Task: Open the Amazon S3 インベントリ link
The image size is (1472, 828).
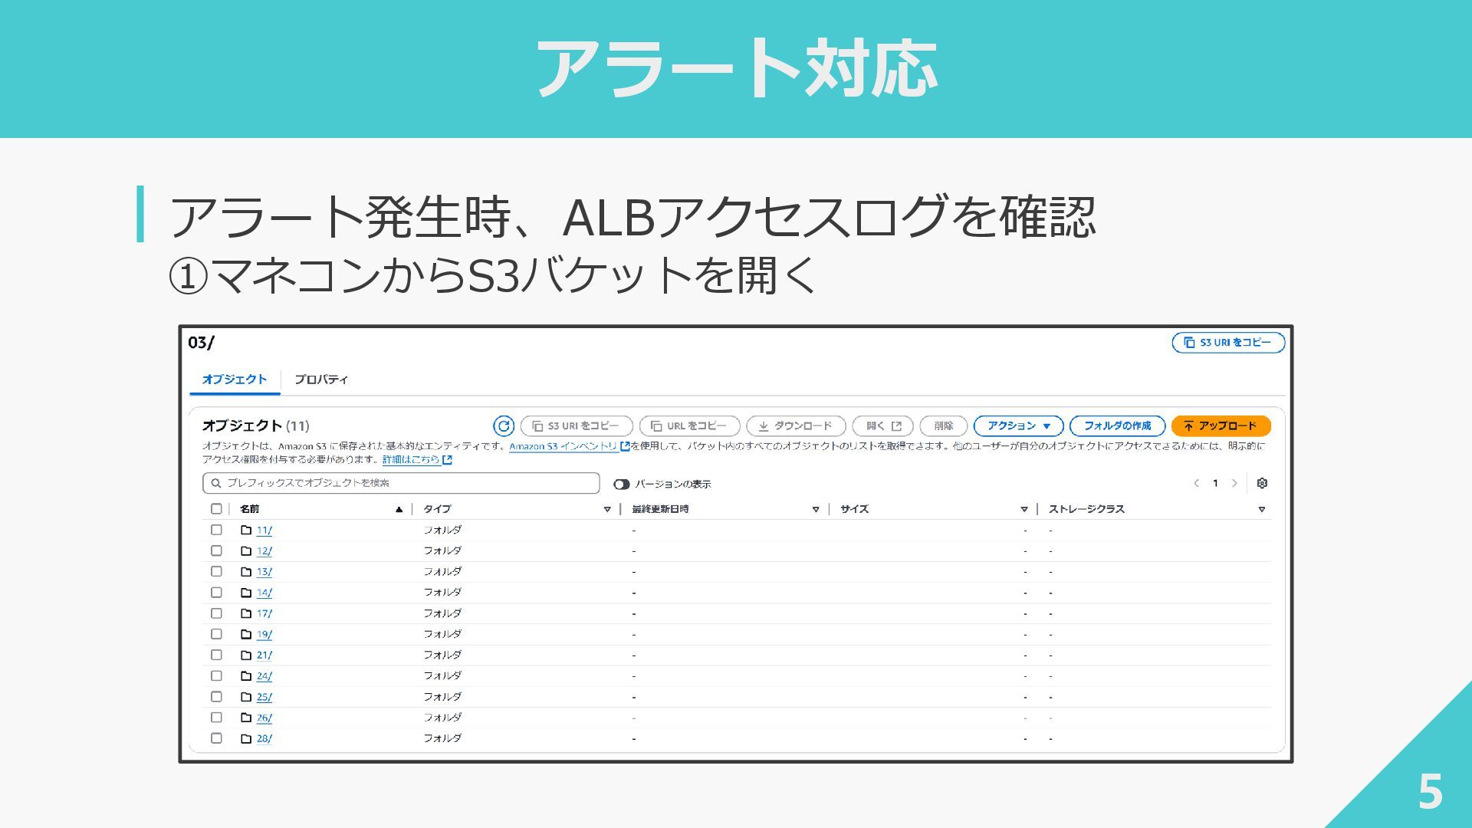Action: (563, 446)
